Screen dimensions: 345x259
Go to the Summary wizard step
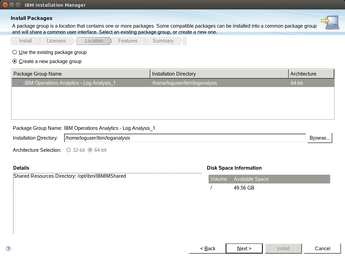(x=163, y=41)
